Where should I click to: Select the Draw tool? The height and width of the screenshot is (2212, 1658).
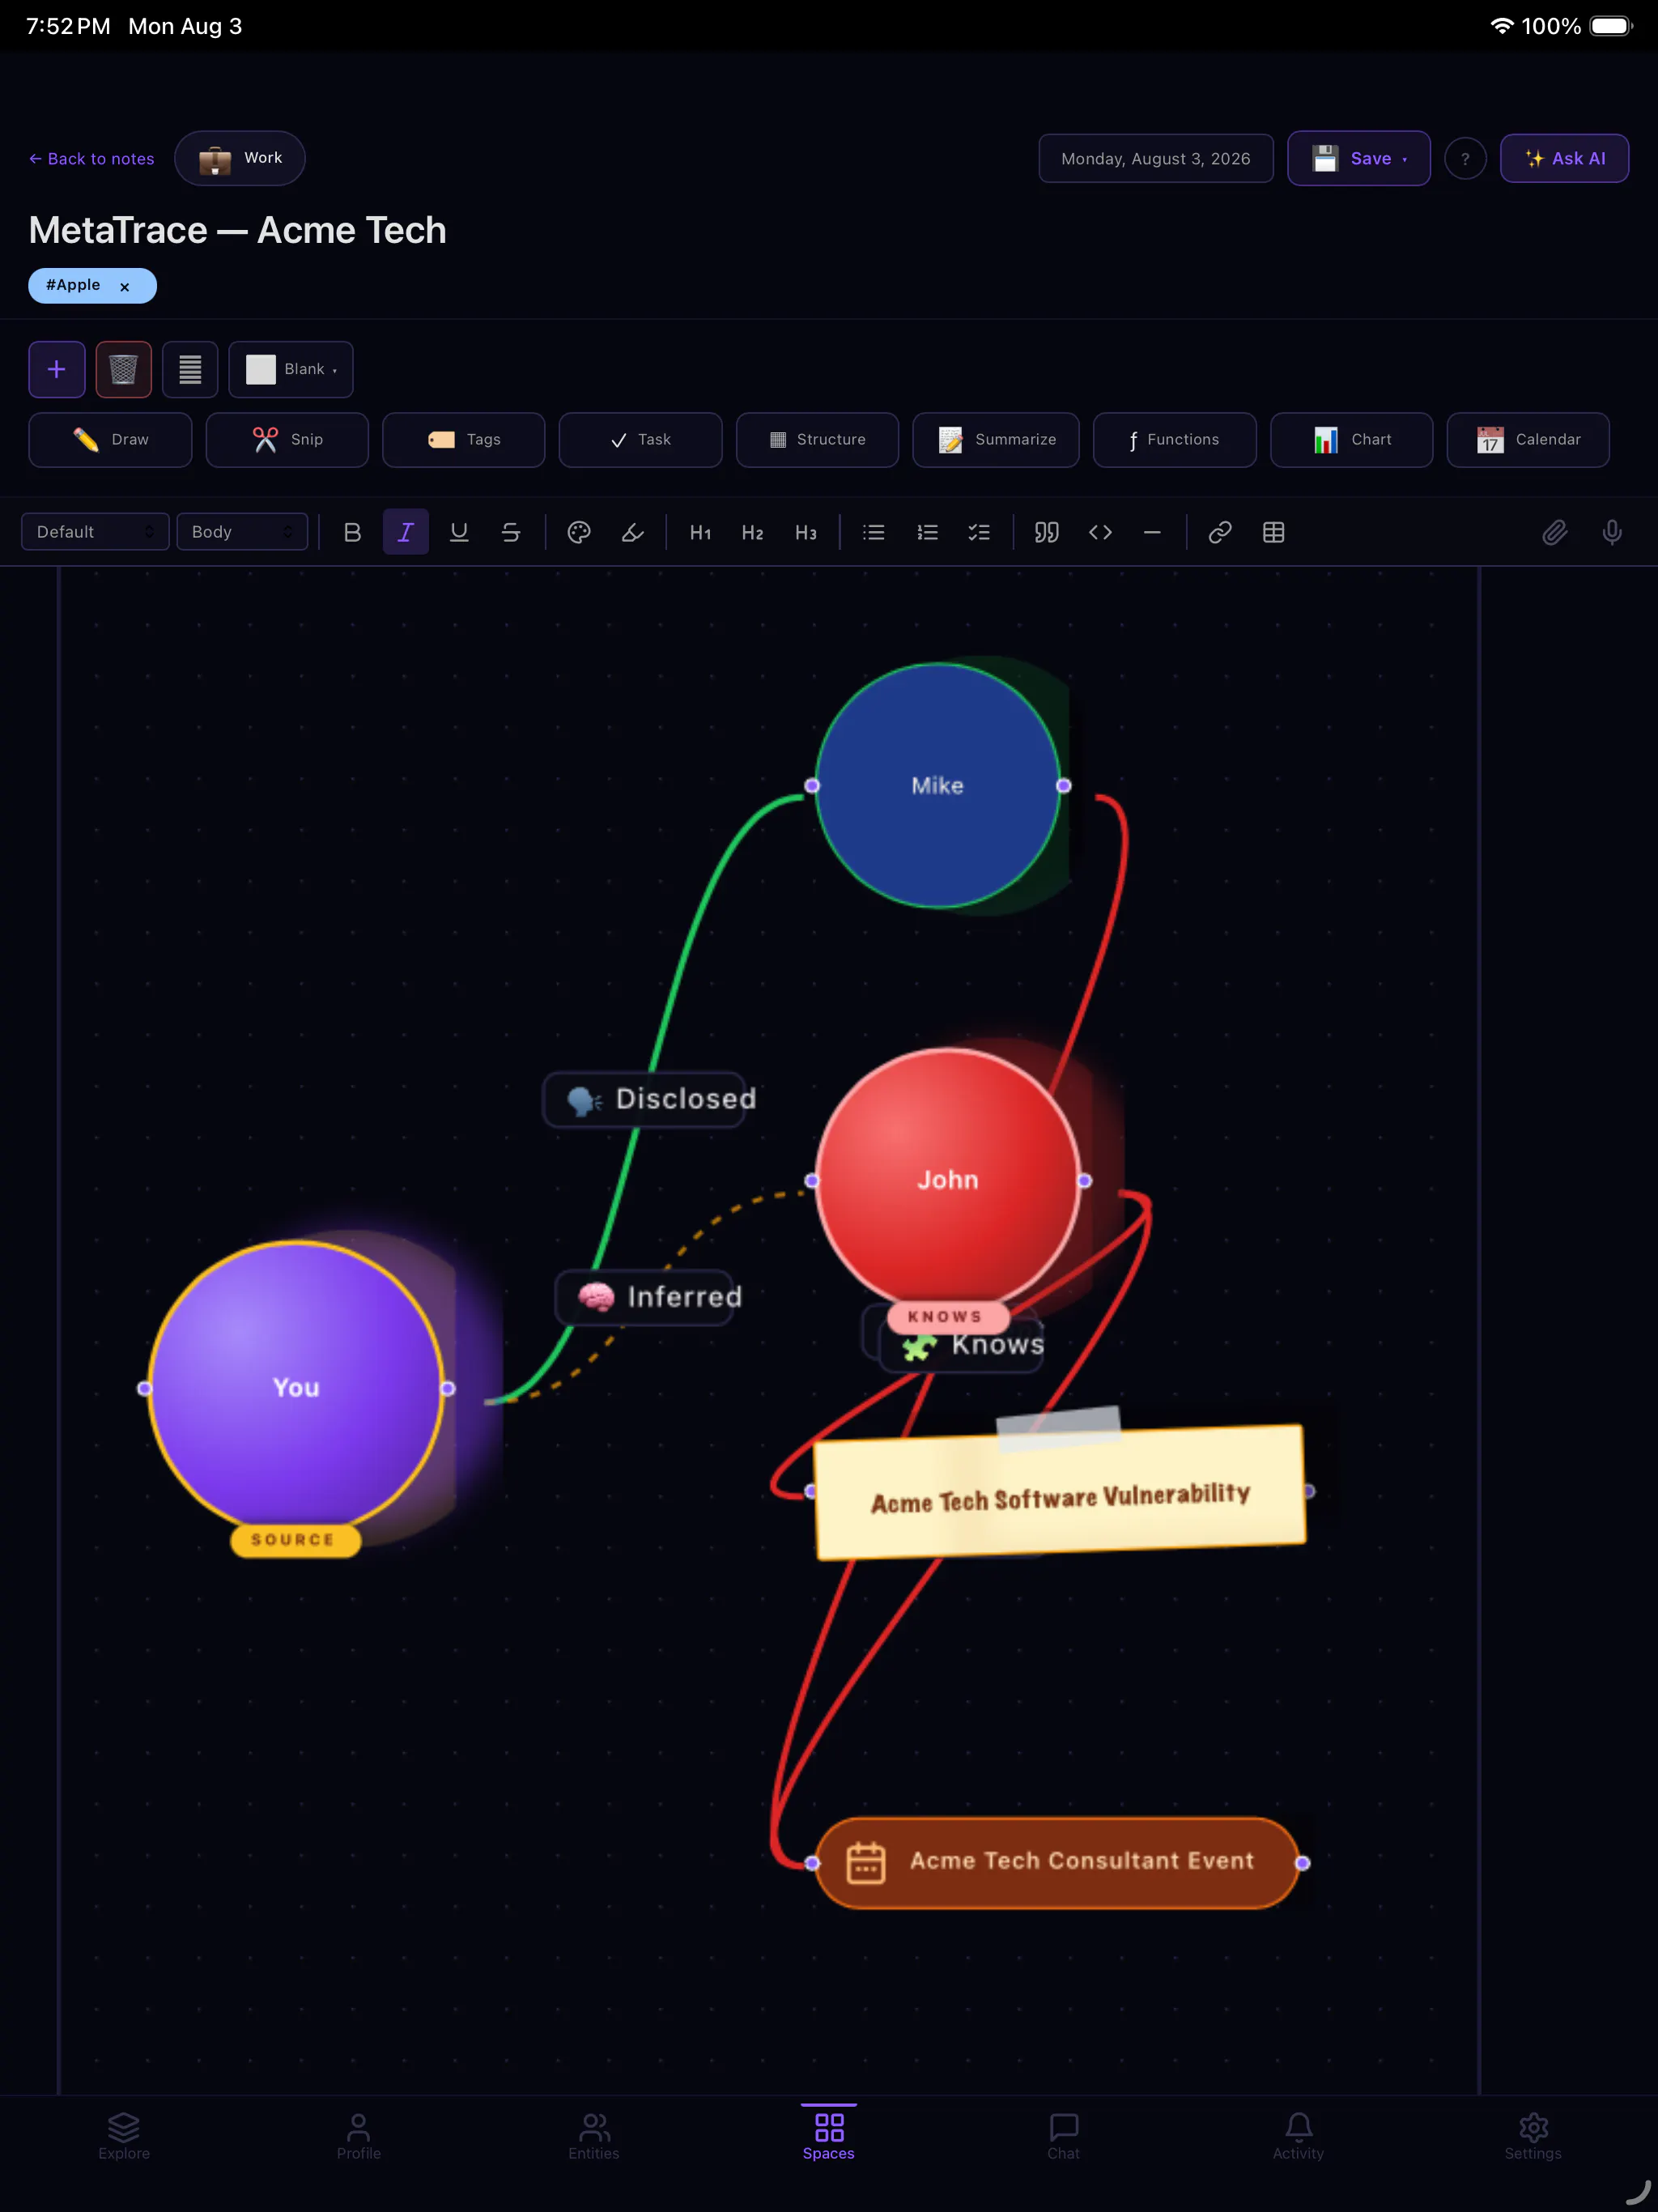point(110,440)
